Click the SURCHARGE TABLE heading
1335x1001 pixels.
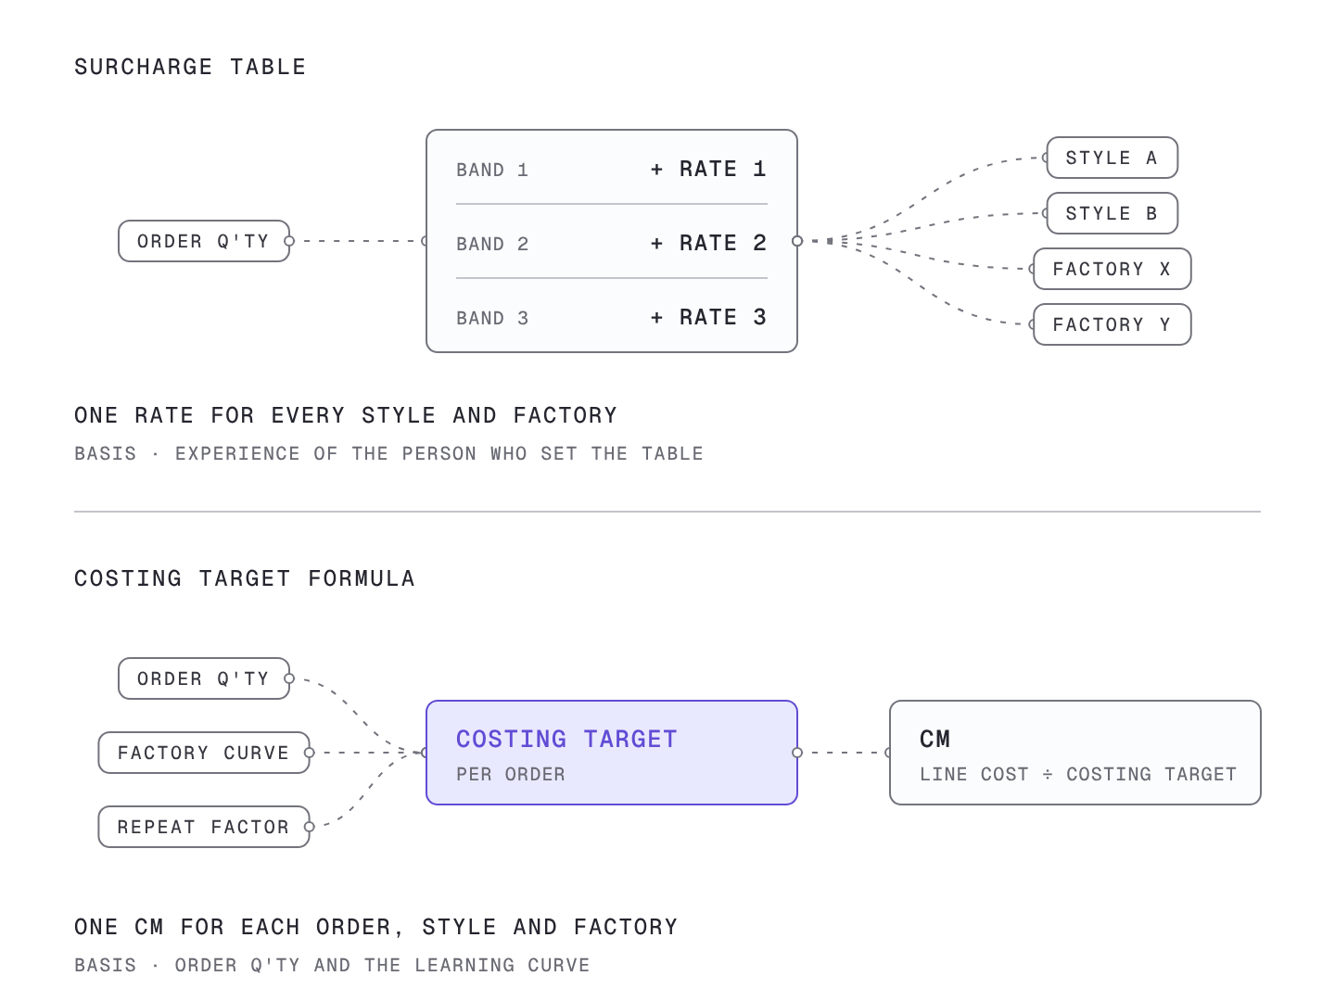[190, 67]
